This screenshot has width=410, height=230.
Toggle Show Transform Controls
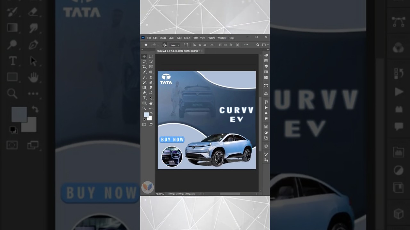[186, 45]
